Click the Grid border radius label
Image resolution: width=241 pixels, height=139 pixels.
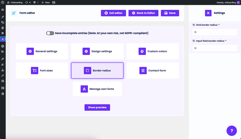point(208,25)
